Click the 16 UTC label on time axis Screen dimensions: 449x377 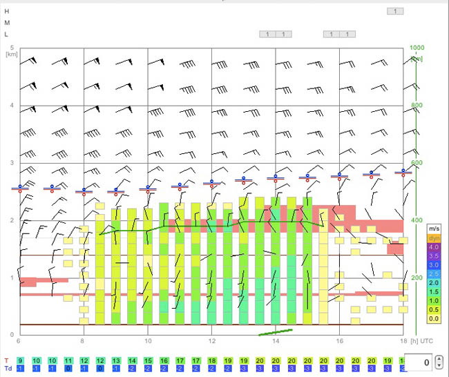(x=339, y=341)
